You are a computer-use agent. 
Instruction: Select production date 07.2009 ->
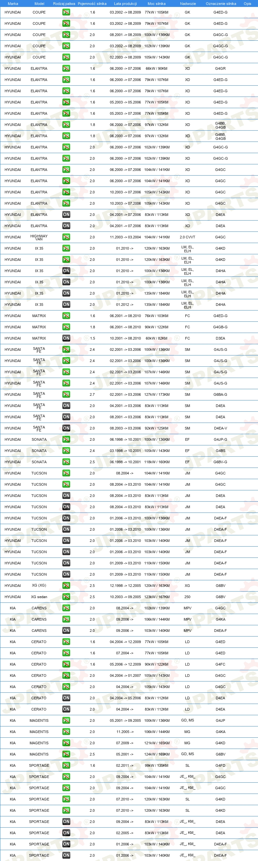(125, 743)
